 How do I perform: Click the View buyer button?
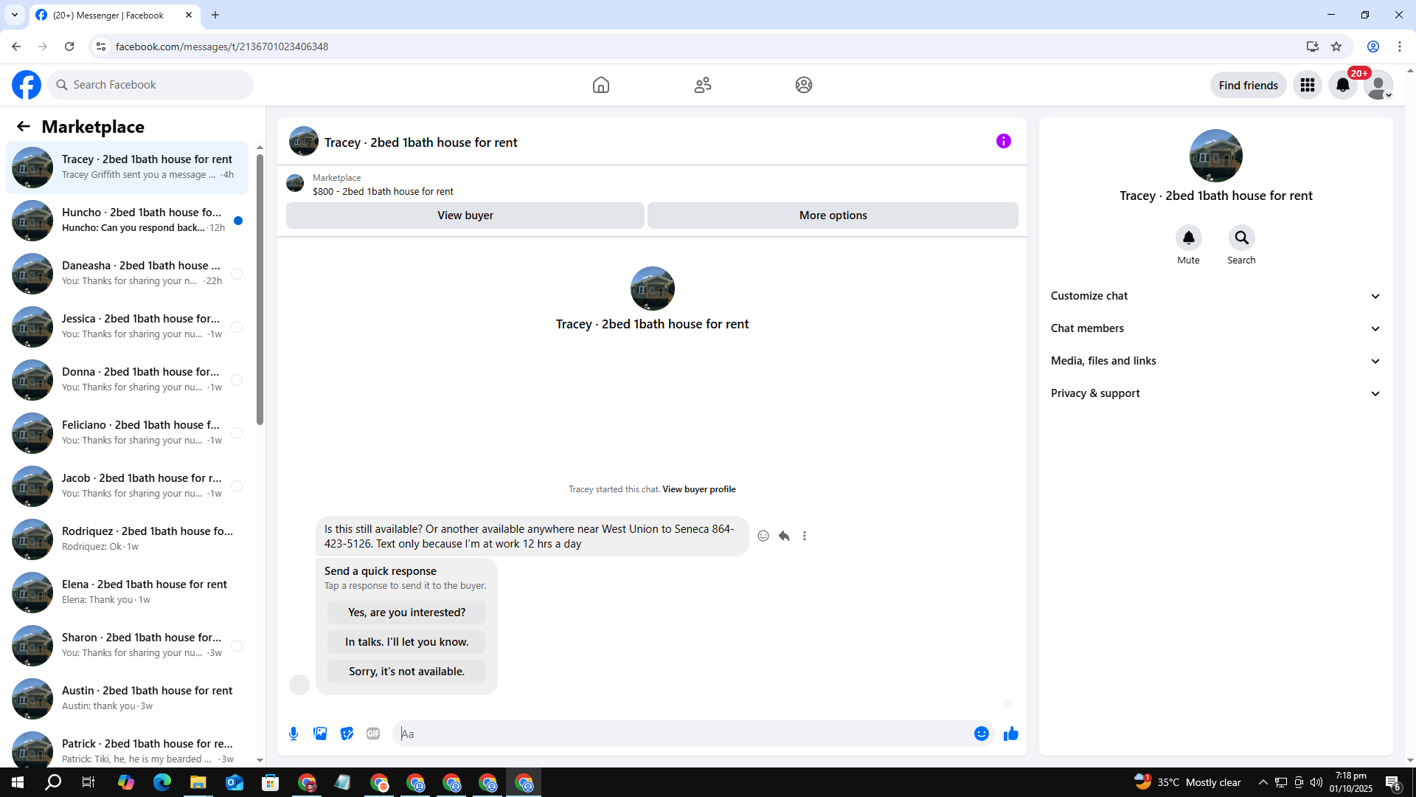465,215
